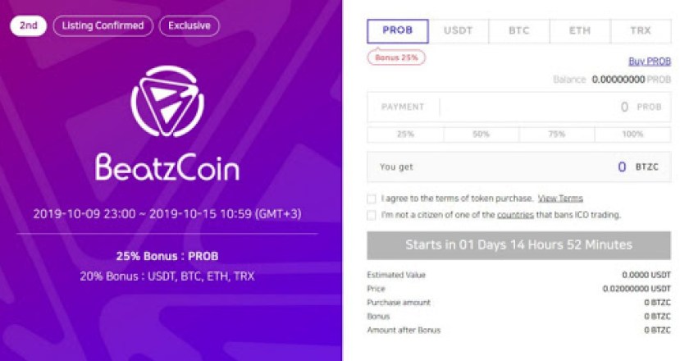680x361 pixels.
Task: Open the Buy PROB link
Action: click(x=650, y=61)
